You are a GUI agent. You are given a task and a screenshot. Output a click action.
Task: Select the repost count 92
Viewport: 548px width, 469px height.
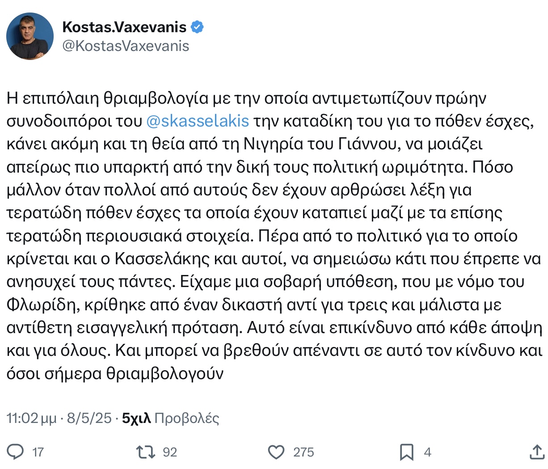pos(170,452)
